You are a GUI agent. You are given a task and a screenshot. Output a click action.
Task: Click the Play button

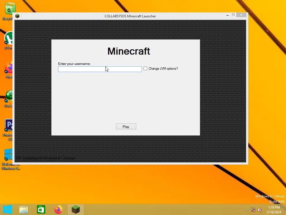[126, 127]
